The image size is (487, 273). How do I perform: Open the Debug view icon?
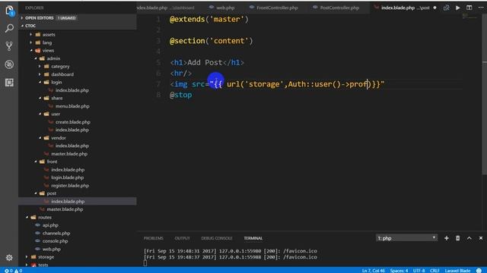(x=9, y=64)
